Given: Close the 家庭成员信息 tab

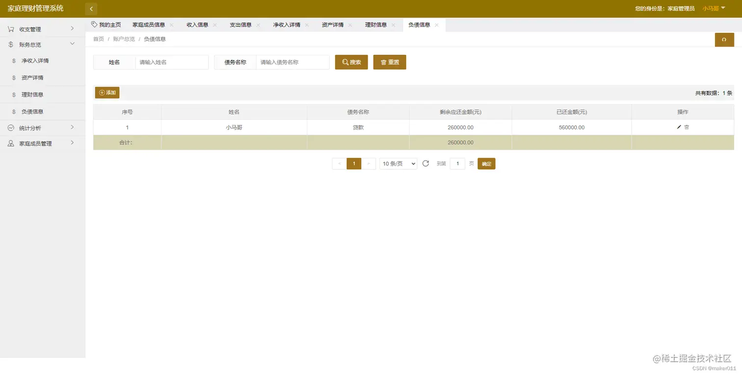Looking at the screenshot, I should pyautogui.click(x=171, y=25).
